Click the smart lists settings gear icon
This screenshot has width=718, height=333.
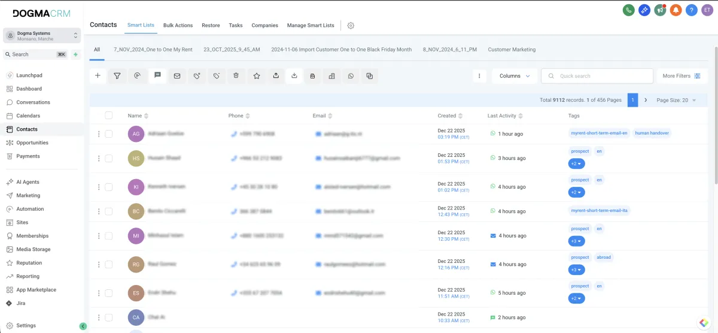(351, 26)
